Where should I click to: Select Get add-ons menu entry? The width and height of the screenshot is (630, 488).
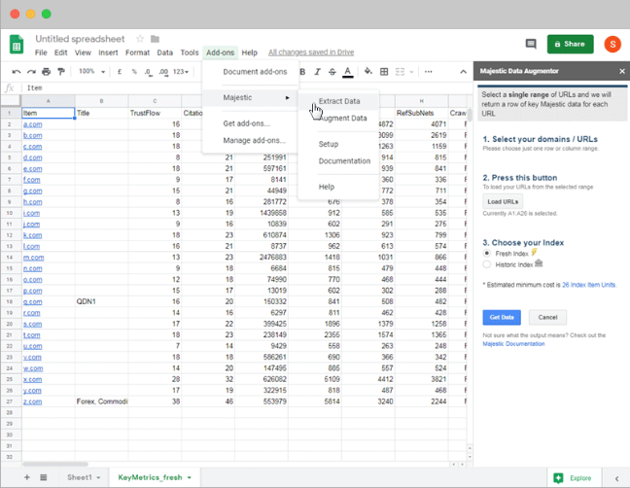[250, 123]
